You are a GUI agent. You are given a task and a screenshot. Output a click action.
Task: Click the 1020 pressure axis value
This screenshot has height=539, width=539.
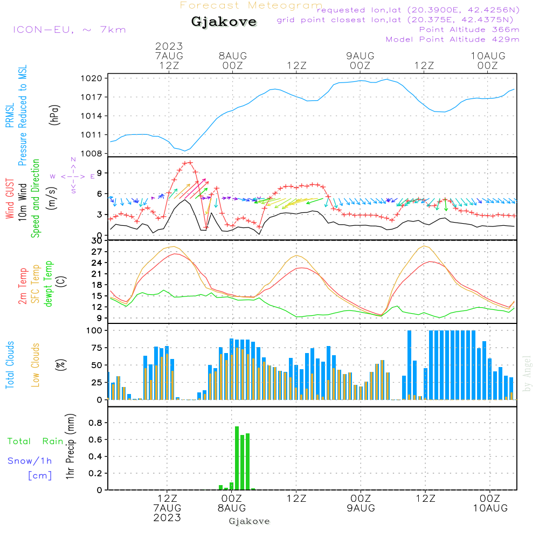[x=92, y=78]
